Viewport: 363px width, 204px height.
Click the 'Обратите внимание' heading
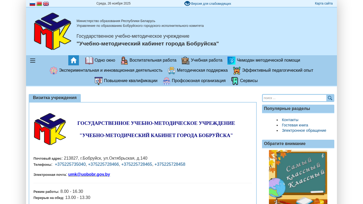tap(285, 144)
